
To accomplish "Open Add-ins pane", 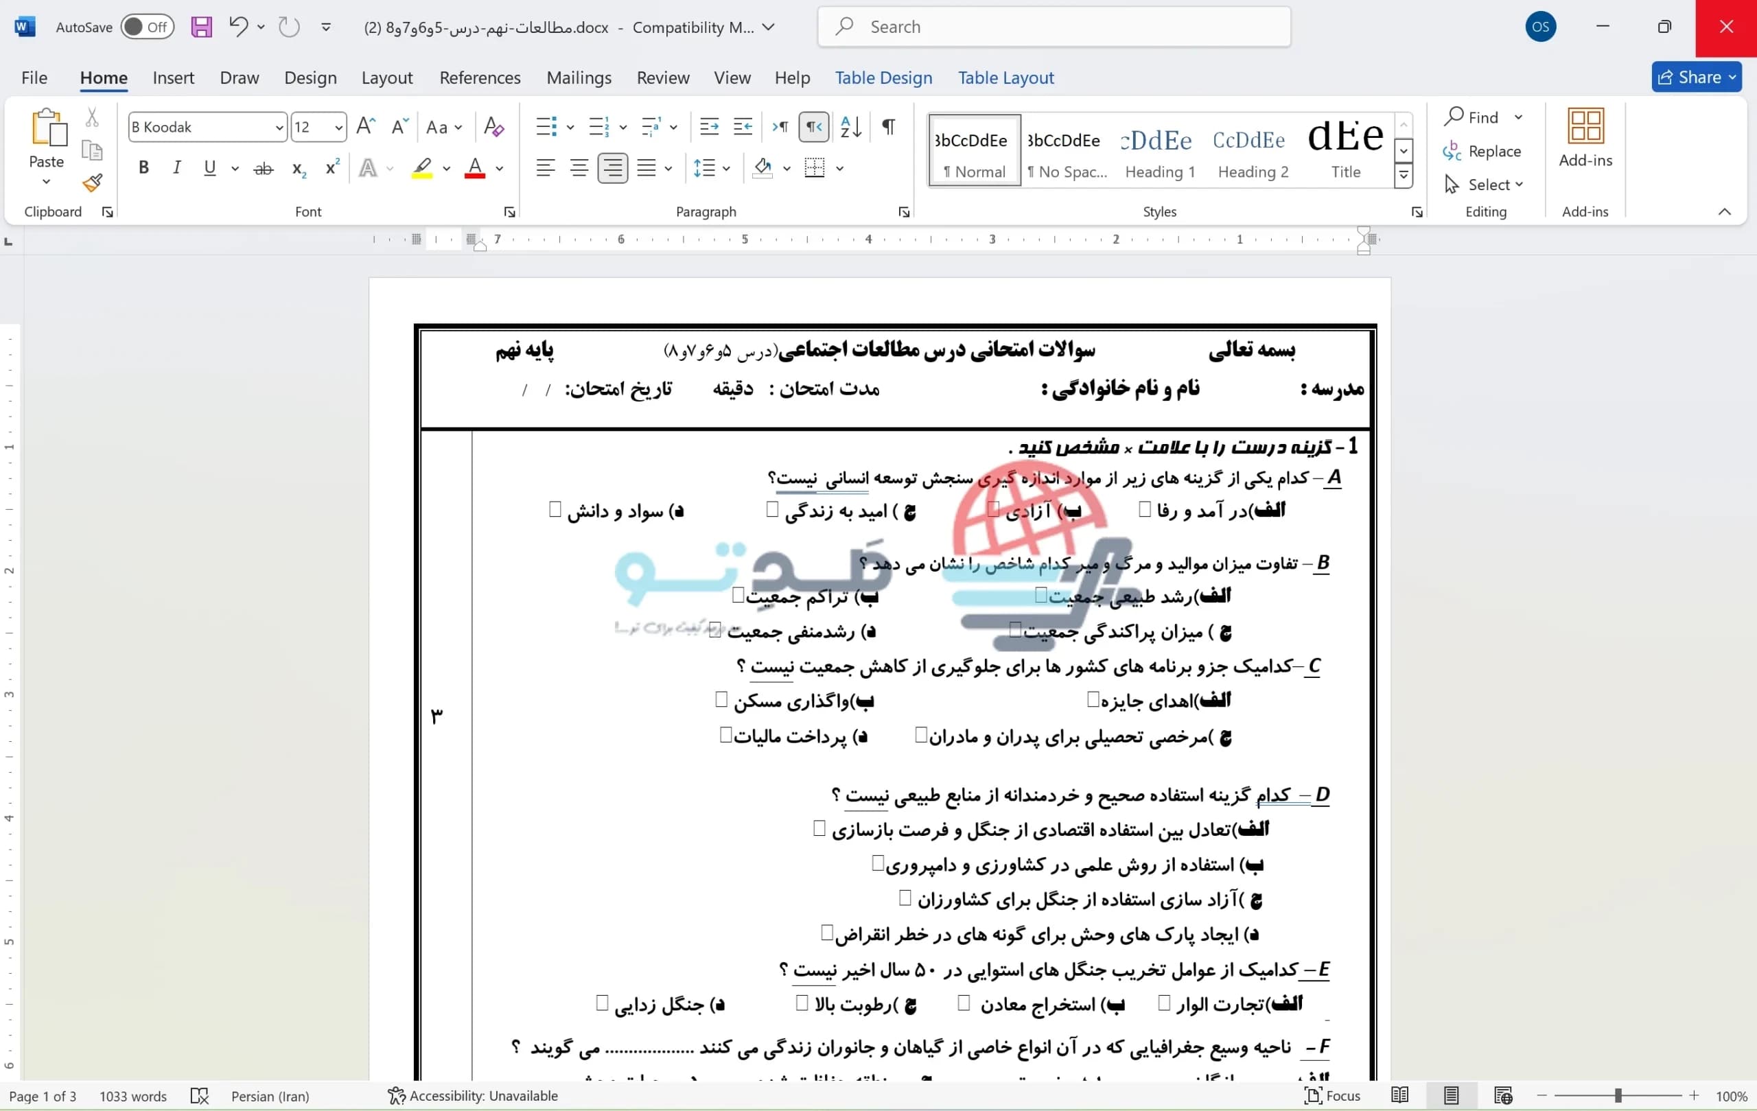I will click(1585, 139).
